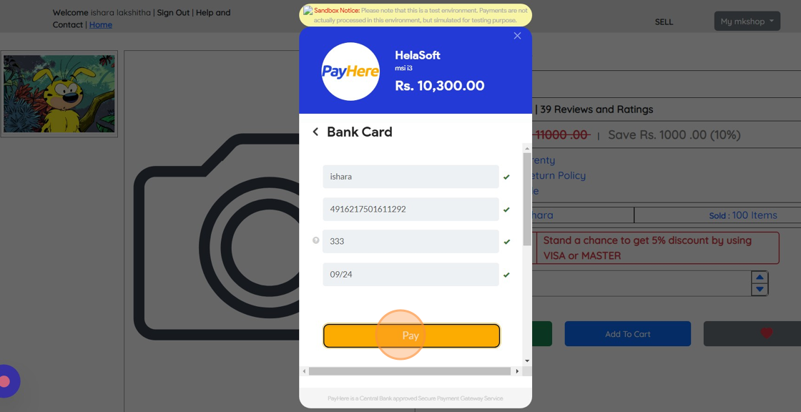Click the expiry date field 09/24
801x412 pixels.
tap(411, 275)
